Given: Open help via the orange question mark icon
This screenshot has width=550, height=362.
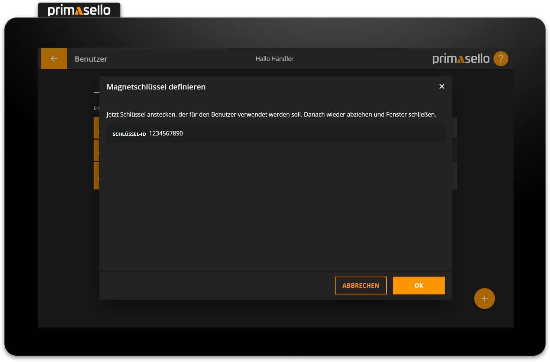Looking at the screenshot, I should [x=501, y=58].
